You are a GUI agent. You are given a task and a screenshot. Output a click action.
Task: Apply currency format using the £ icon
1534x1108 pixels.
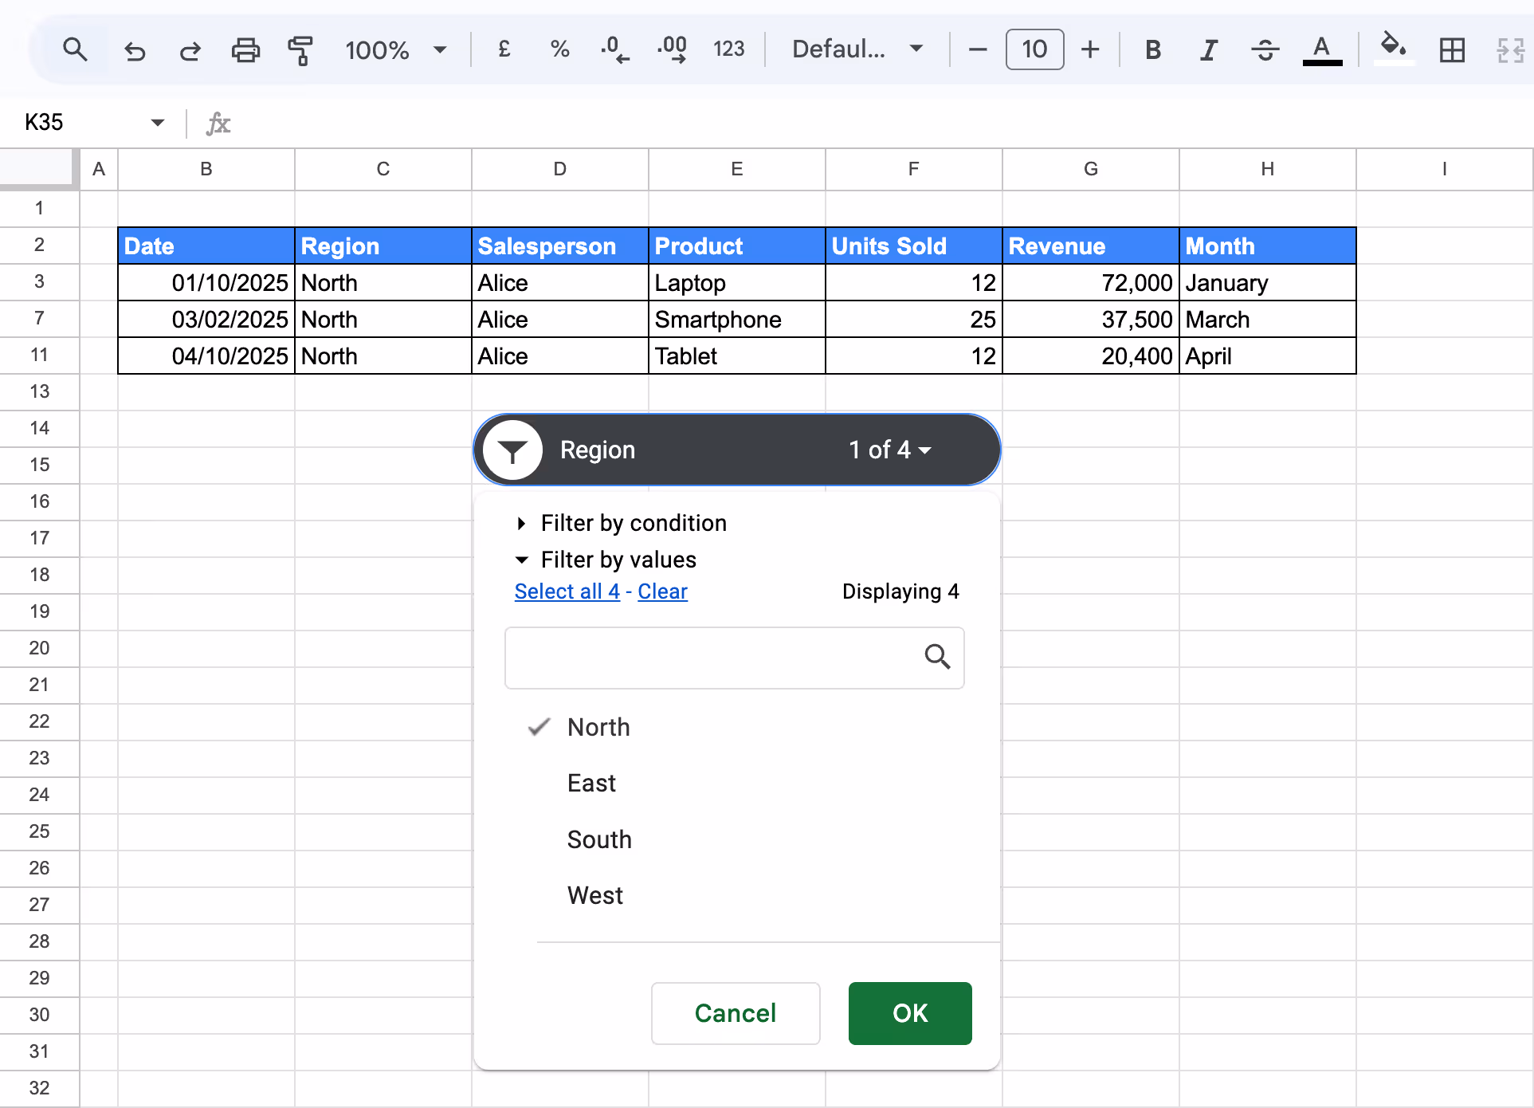click(503, 49)
